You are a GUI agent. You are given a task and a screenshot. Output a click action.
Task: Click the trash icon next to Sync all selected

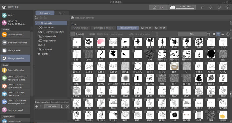[157, 34]
